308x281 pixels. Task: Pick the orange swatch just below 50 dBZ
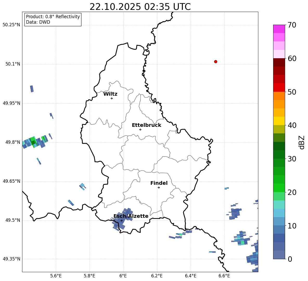click(279, 96)
